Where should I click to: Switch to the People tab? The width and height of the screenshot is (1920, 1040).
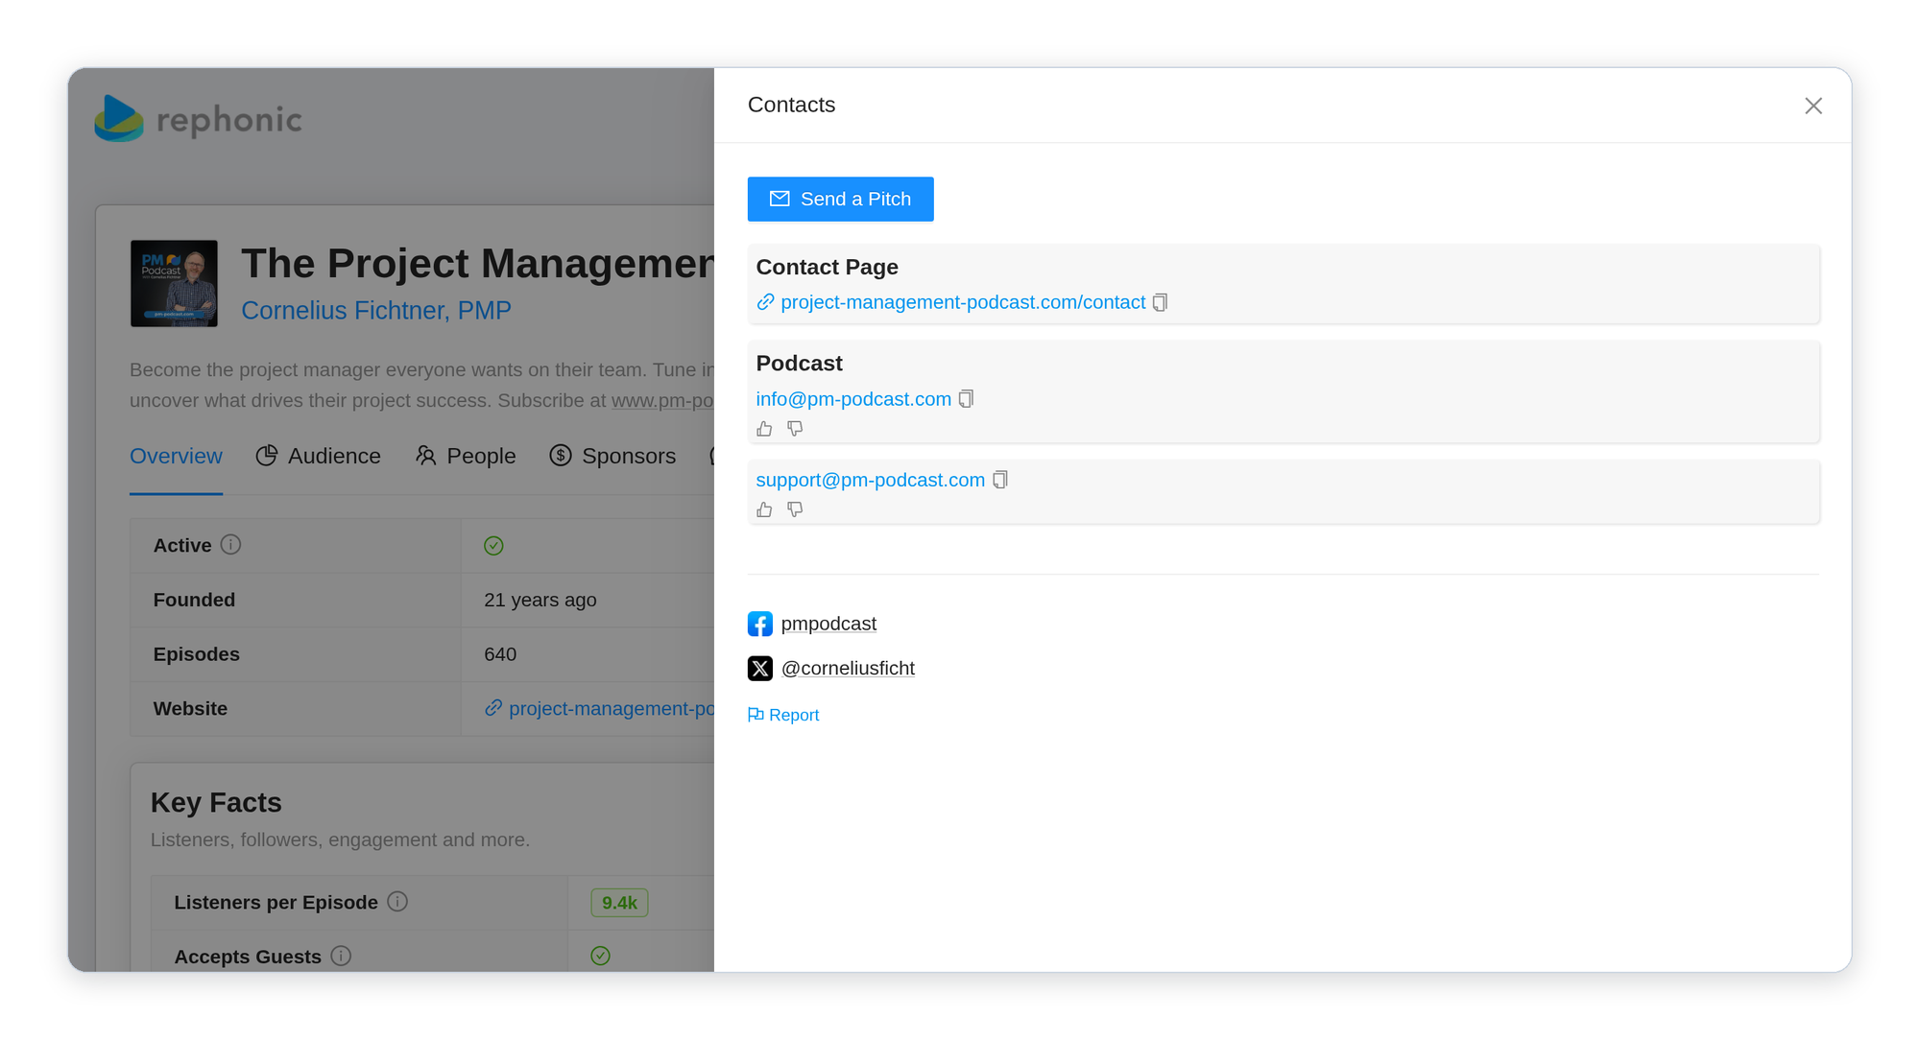click(x=466, y=456)
